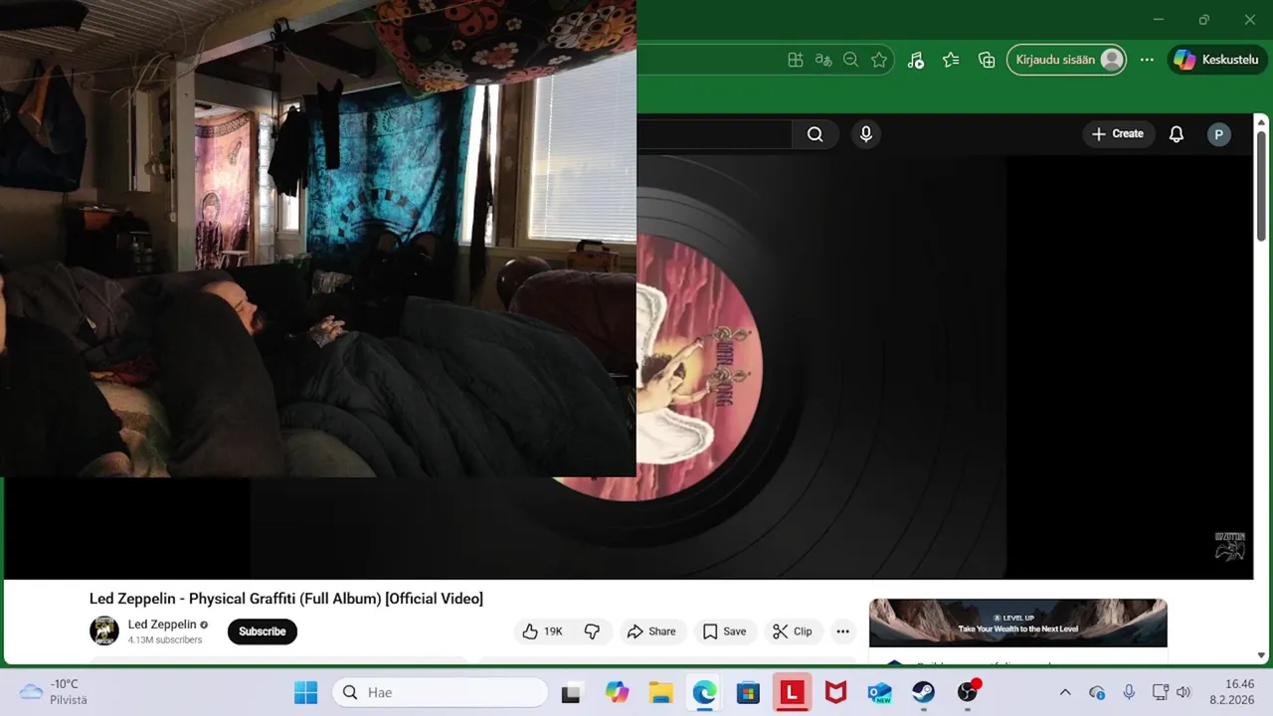
Task: Click the YouTube search input field
Action: point(714,134)
